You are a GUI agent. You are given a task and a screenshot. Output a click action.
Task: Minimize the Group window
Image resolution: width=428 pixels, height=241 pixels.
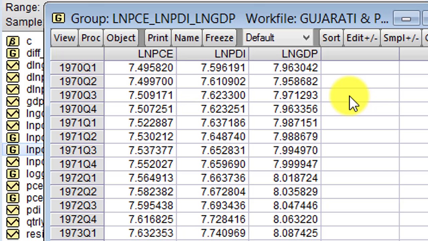pyautogui.click(x=406, y=19)
